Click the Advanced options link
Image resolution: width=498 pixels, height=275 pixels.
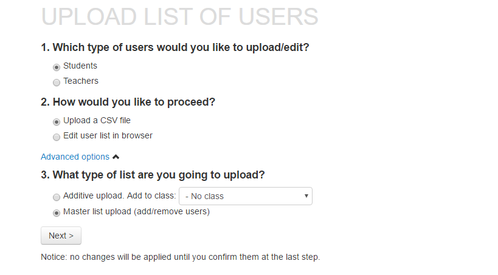(75, 157)
